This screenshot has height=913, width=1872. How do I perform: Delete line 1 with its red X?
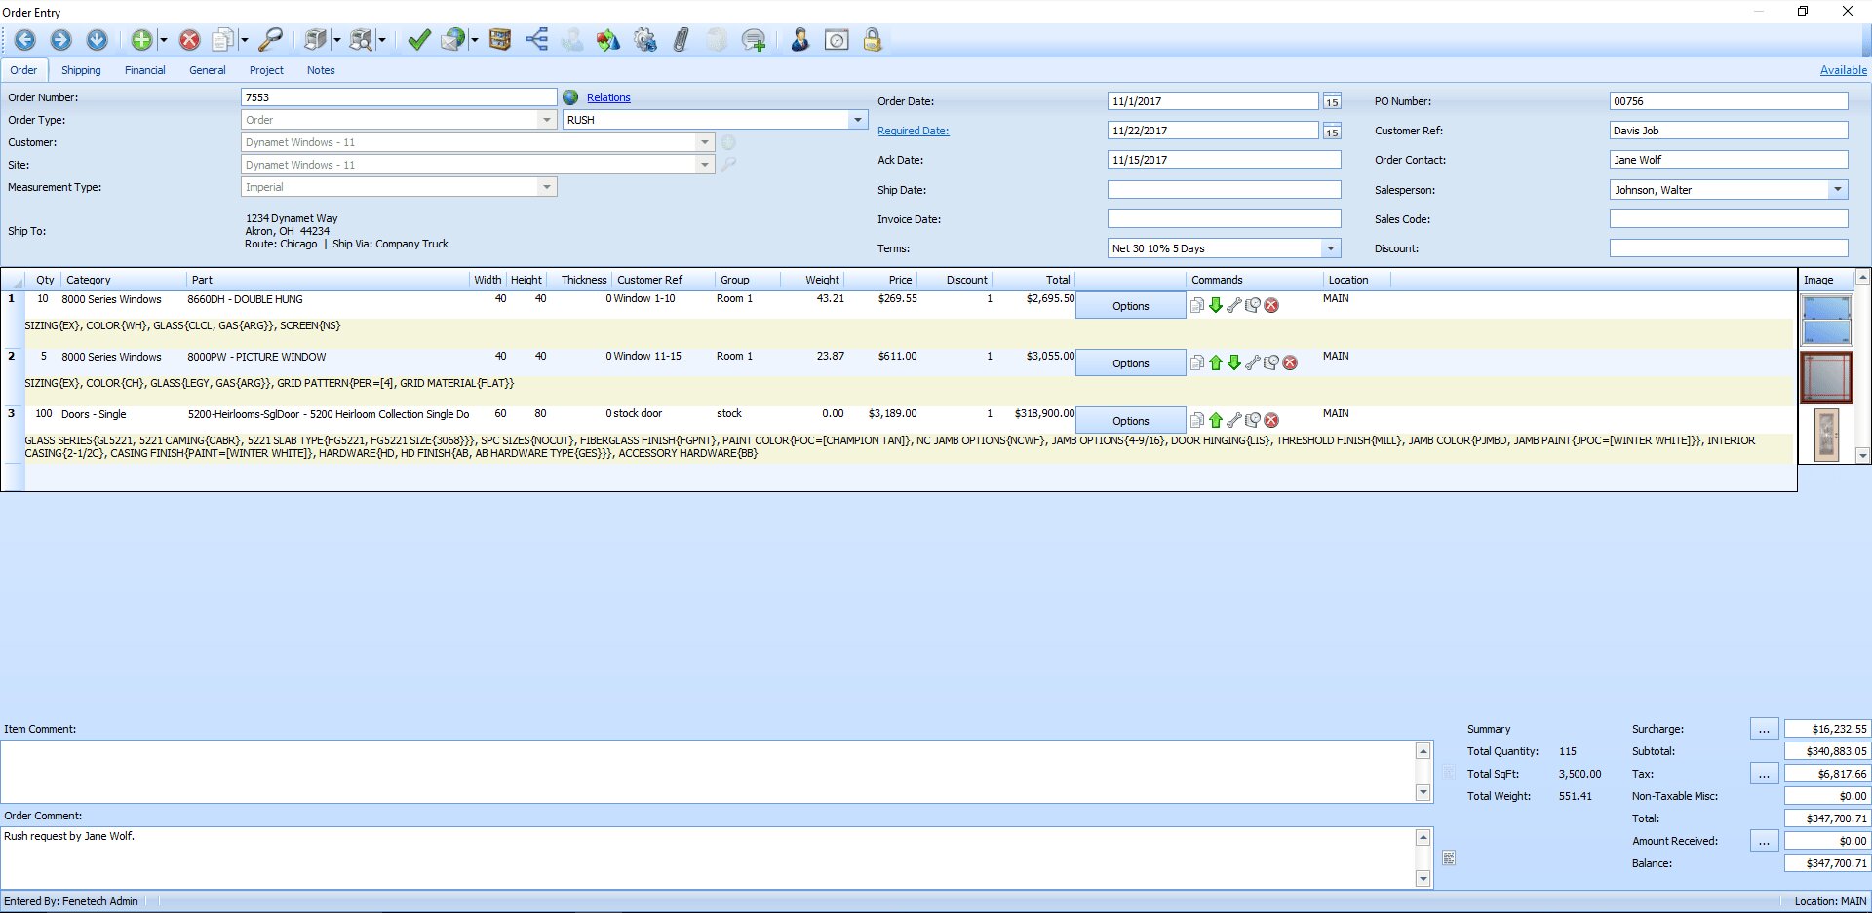coord(1271,306)
